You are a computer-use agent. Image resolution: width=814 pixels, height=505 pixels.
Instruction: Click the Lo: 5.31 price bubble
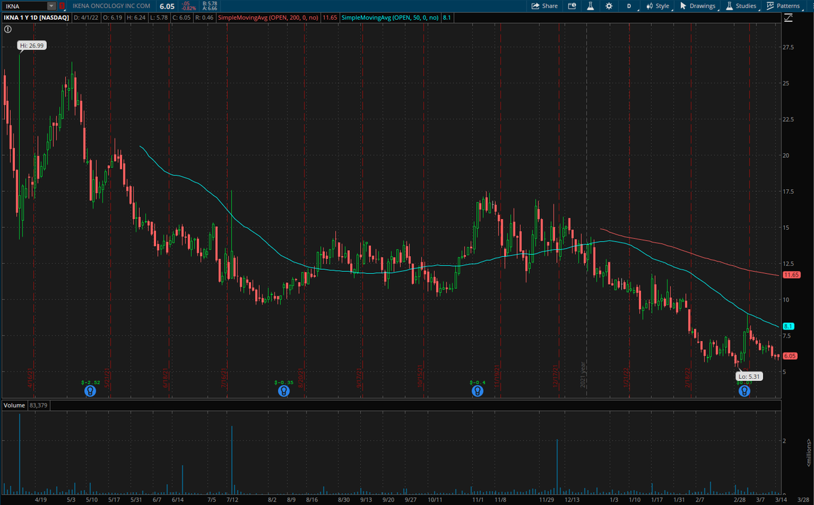point(751,375)
